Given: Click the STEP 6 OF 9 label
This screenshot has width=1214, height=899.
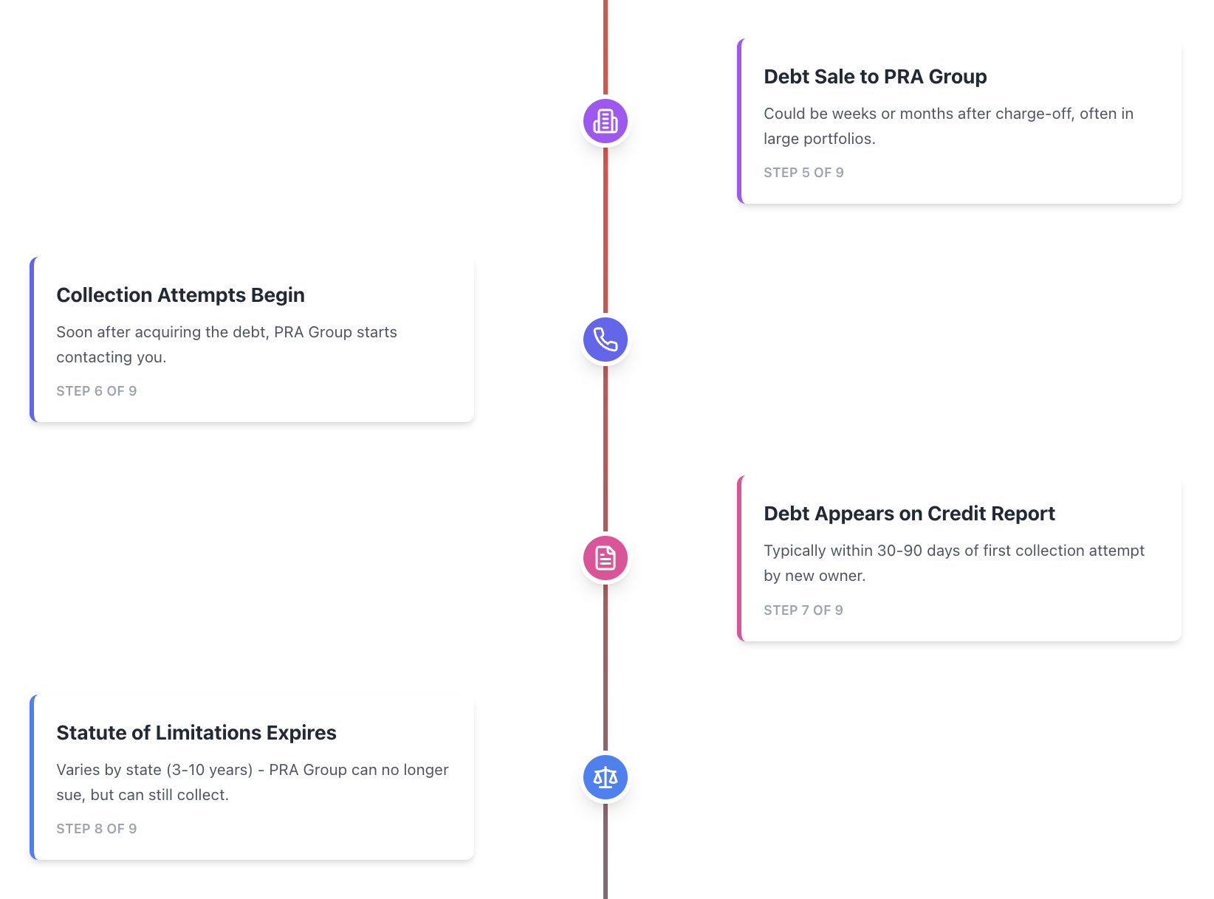Looking at the screenshot, I should click(97, 391).
